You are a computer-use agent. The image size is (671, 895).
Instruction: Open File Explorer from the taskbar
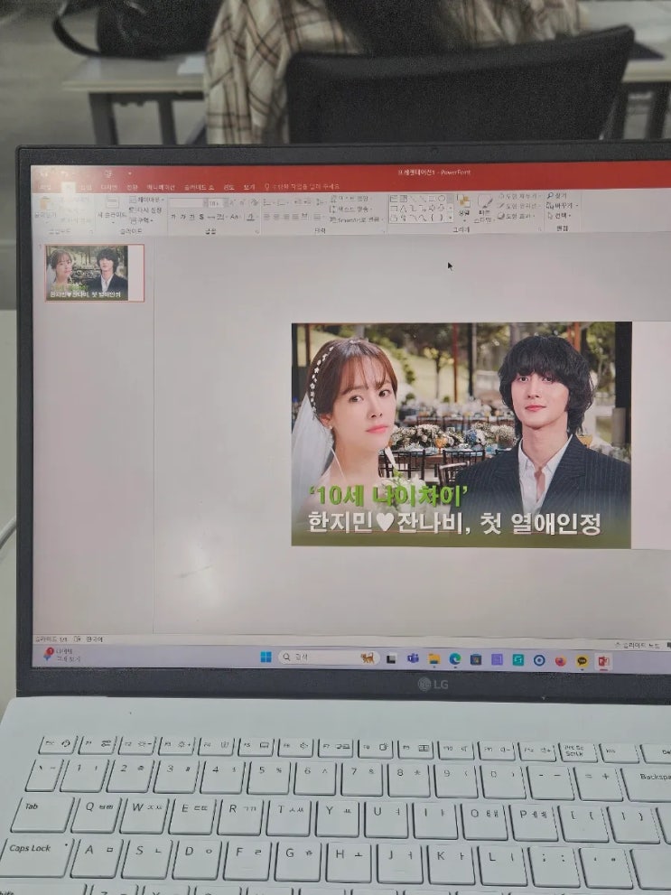pyautogui.click(x=433, y=659)
